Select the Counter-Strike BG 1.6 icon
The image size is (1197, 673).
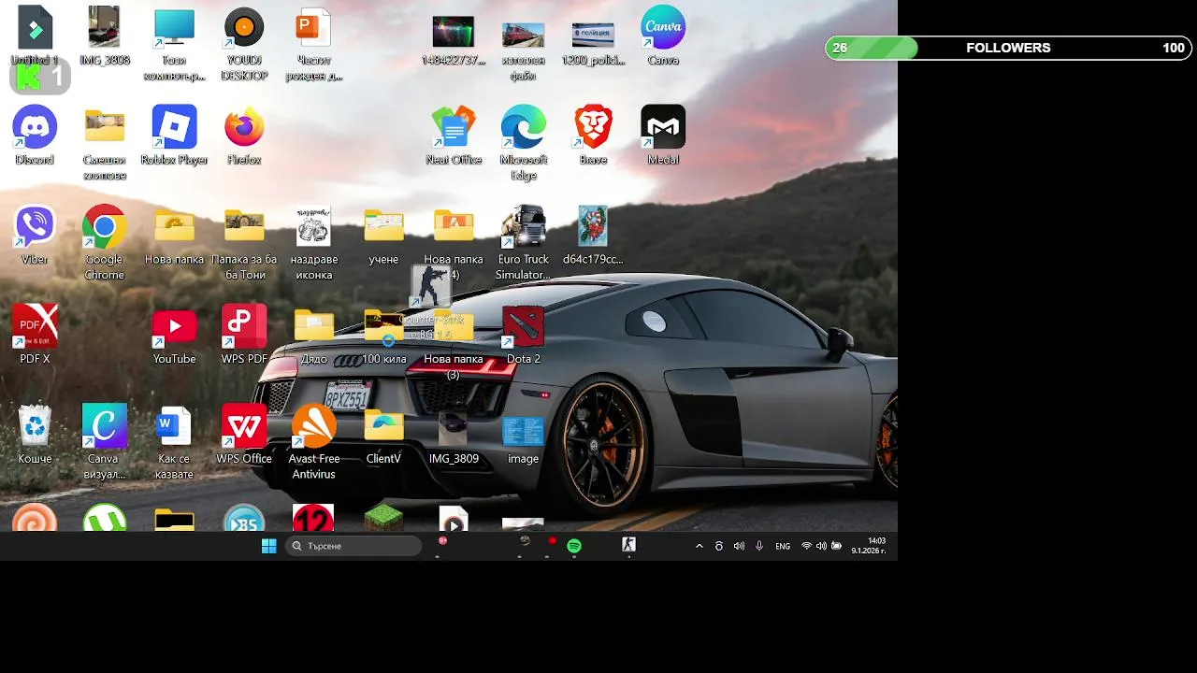431,287
